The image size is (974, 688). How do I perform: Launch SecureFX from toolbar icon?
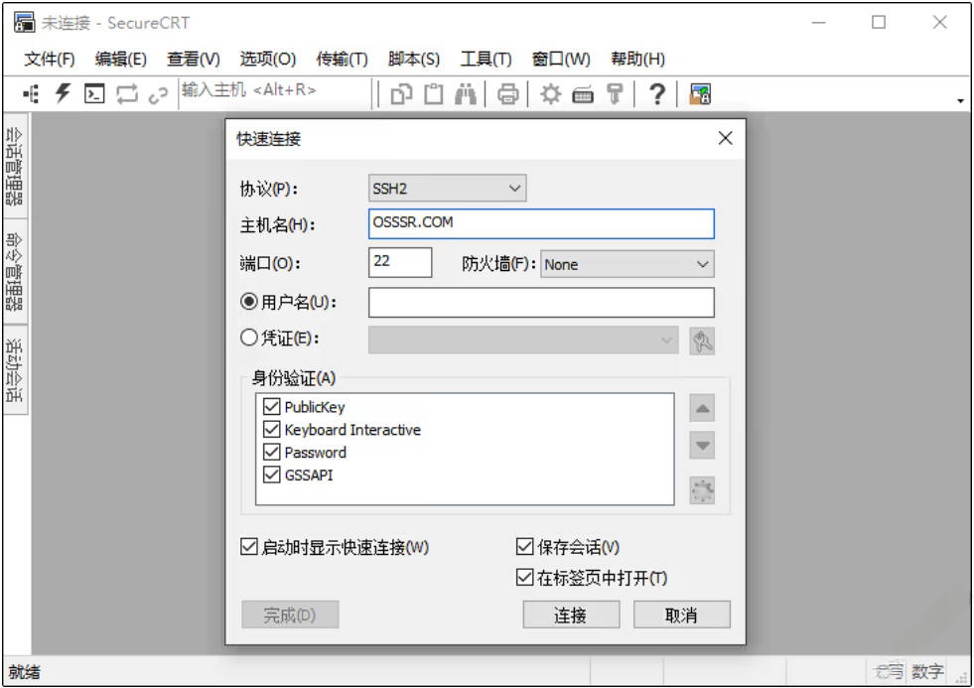(700, 94)
